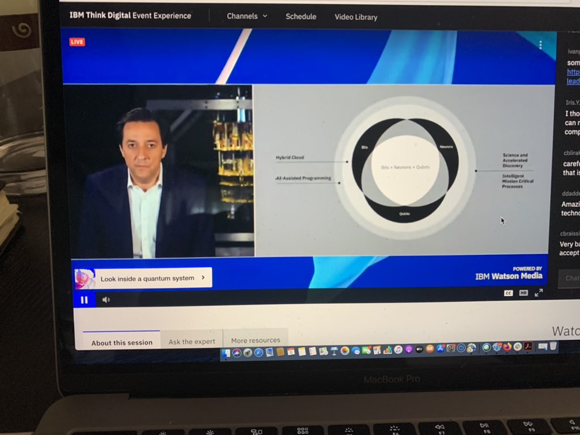Open the three-dot video options menu

(x=540, y=45)
